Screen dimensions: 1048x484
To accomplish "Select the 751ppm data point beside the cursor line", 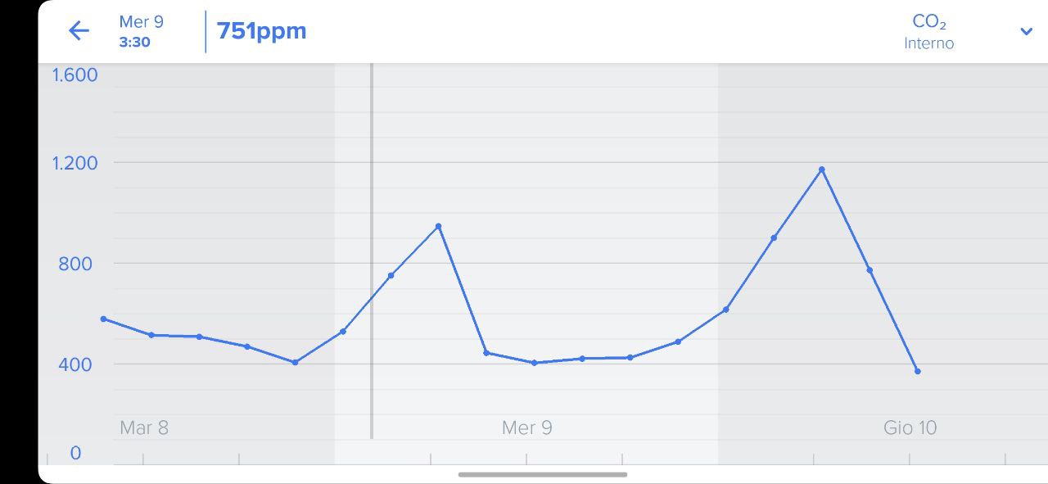I will [x=391, y=275].
